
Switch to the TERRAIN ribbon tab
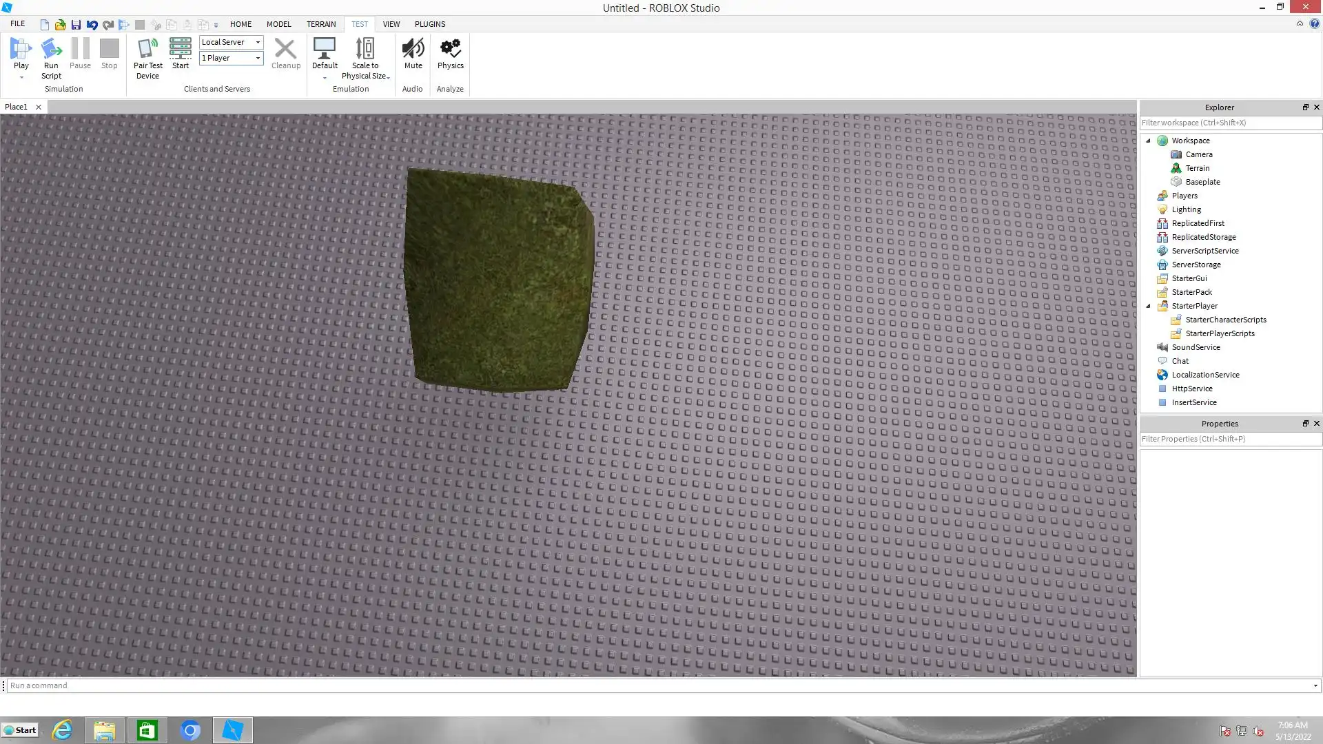point(321,24)
